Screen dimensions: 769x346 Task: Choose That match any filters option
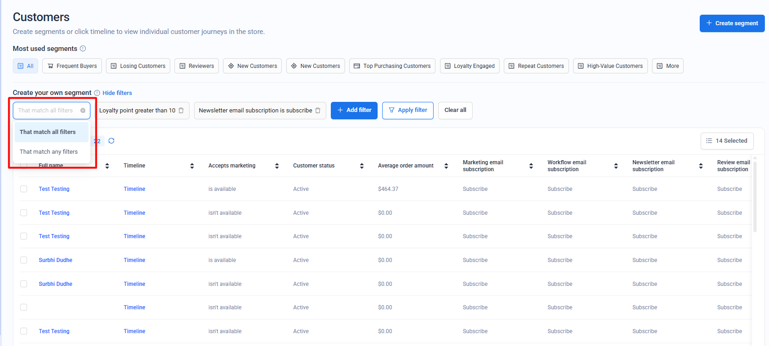(49, 152)
